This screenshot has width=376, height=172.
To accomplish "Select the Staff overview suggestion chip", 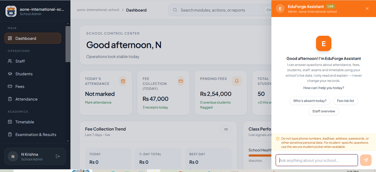I will click(324, 111).
